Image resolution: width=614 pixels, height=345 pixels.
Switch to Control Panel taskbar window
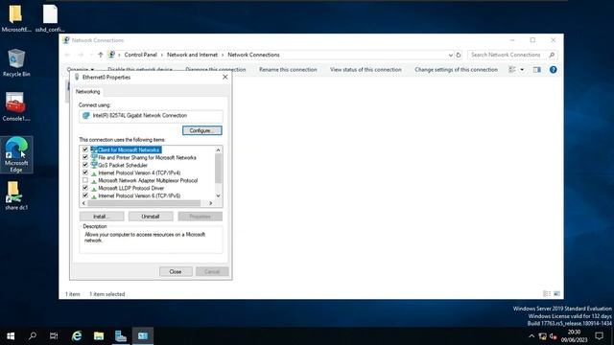tap(143, 336)
